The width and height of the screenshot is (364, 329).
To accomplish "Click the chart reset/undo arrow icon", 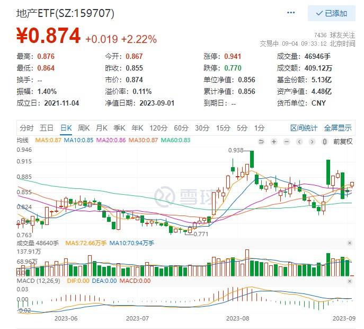I will (261, 141).
